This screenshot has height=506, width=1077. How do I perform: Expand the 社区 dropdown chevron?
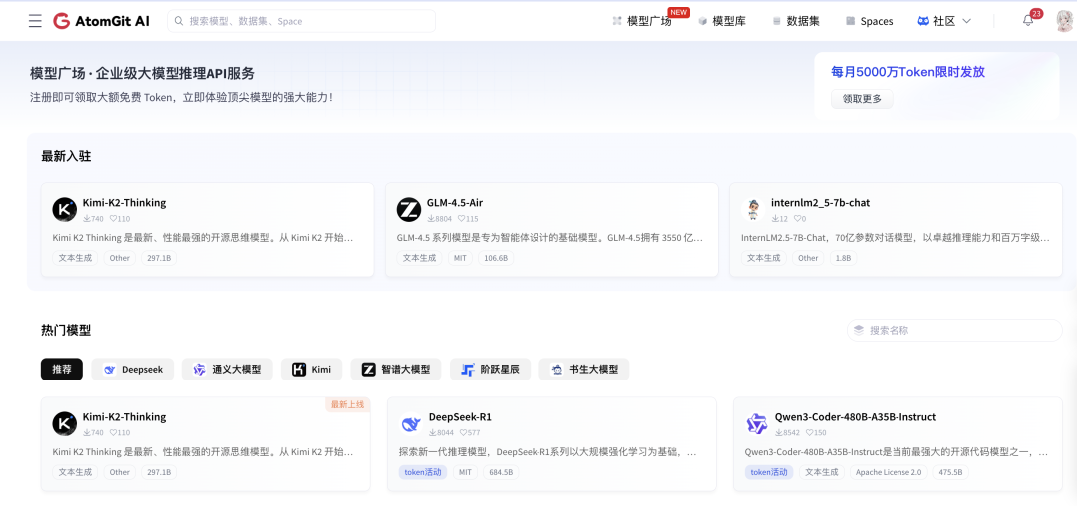tap(966, 21)
